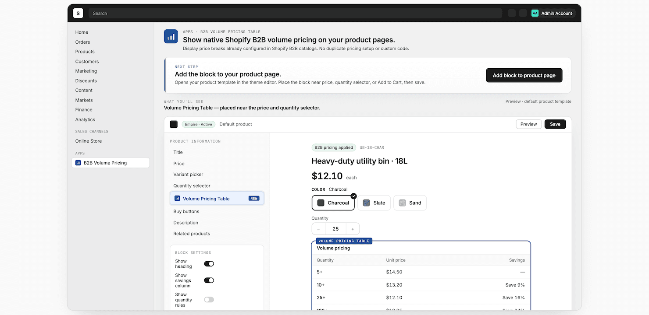Select the Variant picker block
Viewport: 649px width, 315px height.
point(188,175)
